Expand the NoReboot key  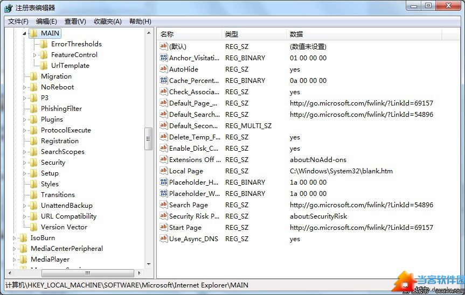click(x=25, y=87)
